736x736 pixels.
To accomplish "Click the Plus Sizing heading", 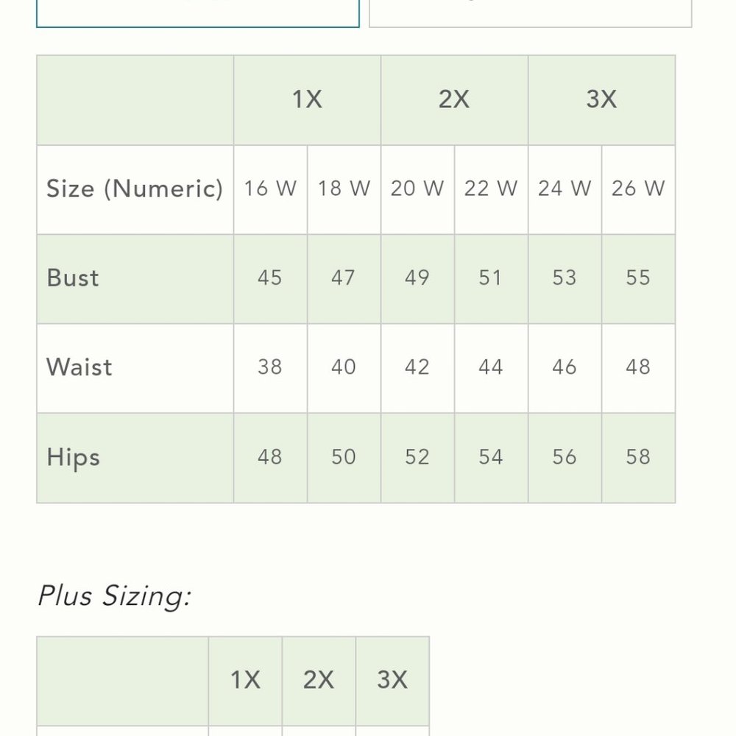I will pos(115,597).
